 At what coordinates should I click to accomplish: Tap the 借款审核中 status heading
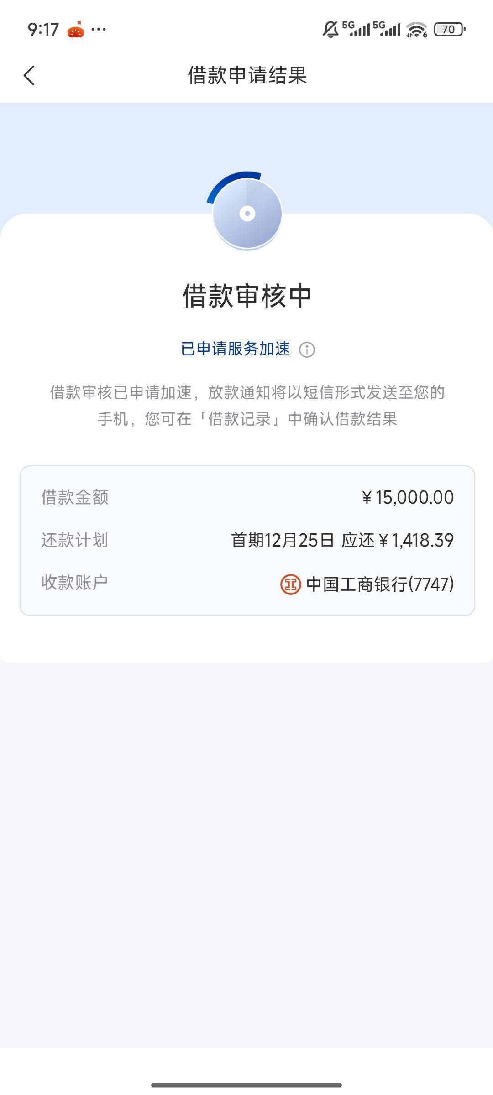[247, 296]
